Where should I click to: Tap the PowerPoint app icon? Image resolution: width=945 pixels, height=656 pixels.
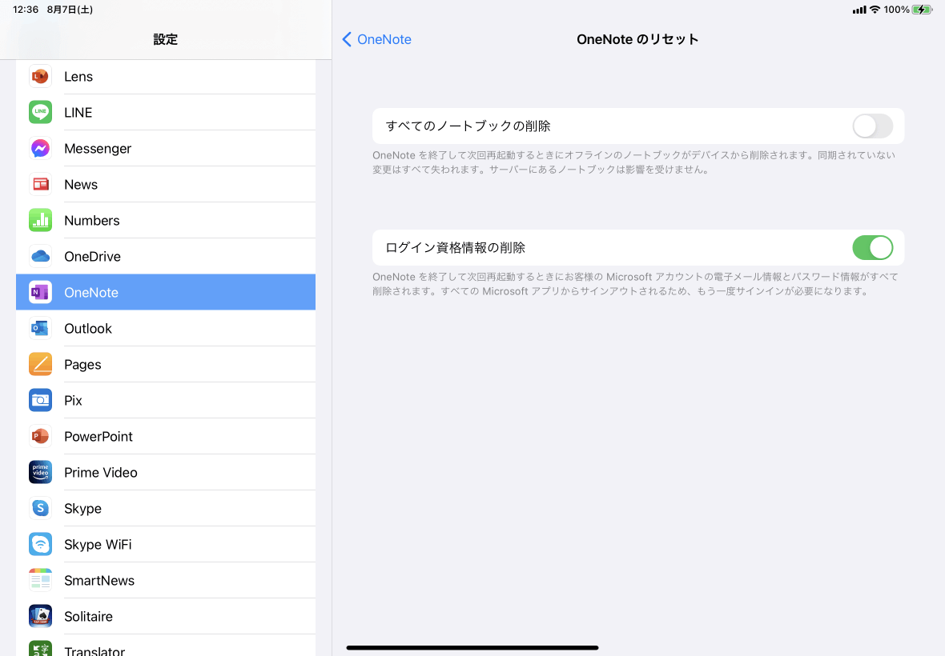pos(40,436)
